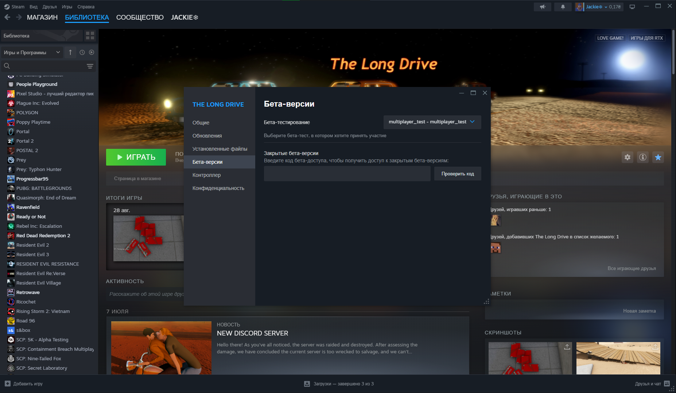Click the Road 96 icon in library
The height and width of the screenshot is (393, 676).
[11, 321]
